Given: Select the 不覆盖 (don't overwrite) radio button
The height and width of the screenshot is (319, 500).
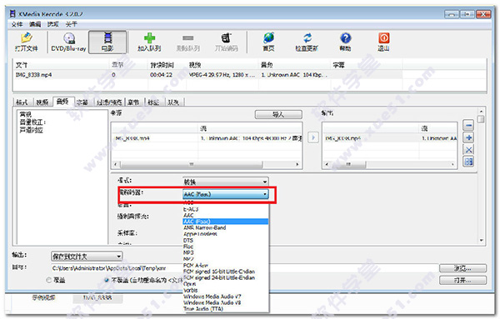Looking at the screenshot, I should click(107, 280).
